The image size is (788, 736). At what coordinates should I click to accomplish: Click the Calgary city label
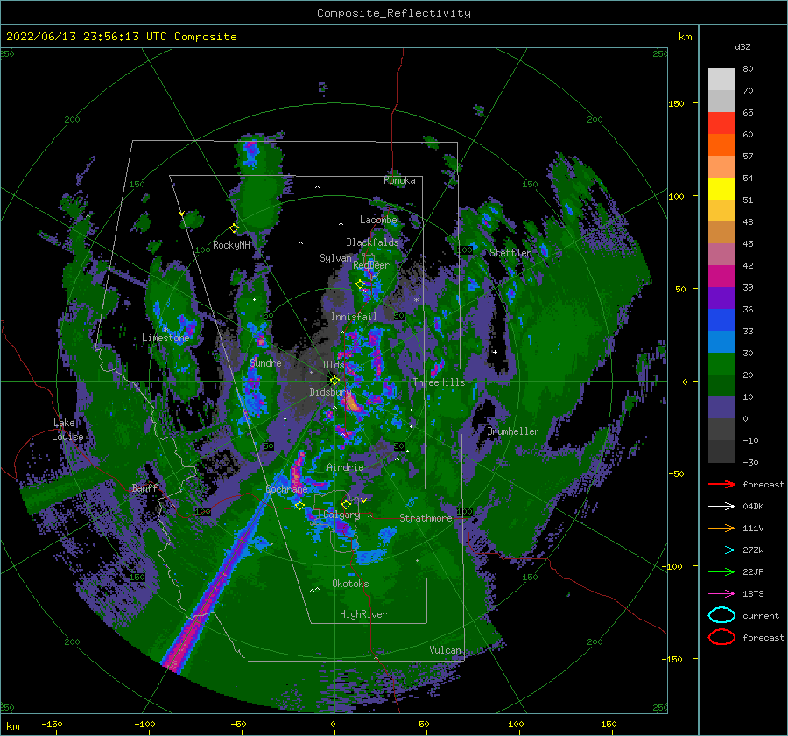click(341, 515)
